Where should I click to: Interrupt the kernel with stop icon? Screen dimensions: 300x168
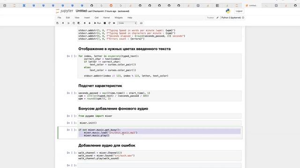[105, 23]
